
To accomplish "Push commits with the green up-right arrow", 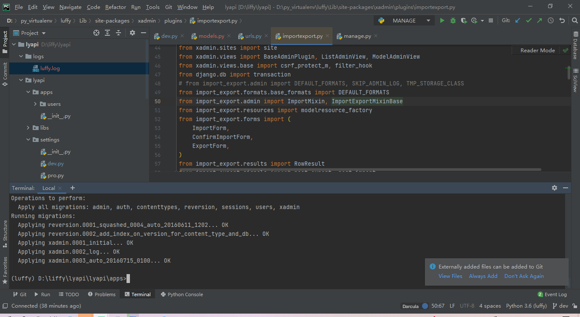I will coord(540,20).
